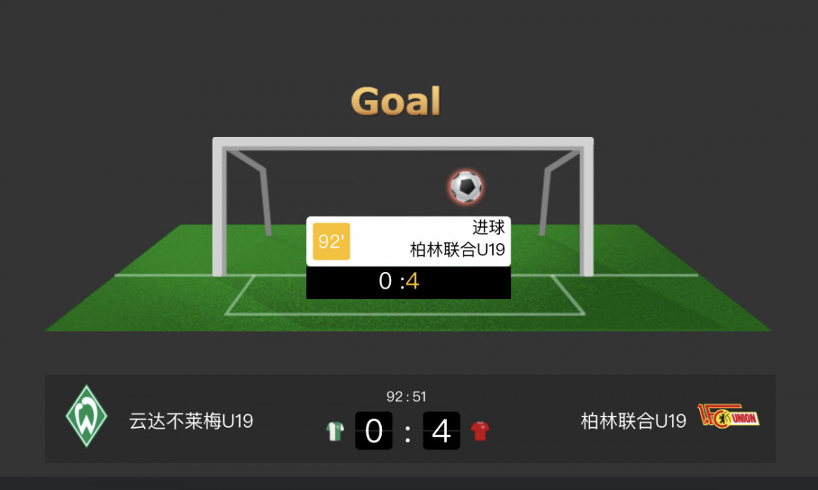
Task: Click the goal crossbar
Action: pos(403,143)
